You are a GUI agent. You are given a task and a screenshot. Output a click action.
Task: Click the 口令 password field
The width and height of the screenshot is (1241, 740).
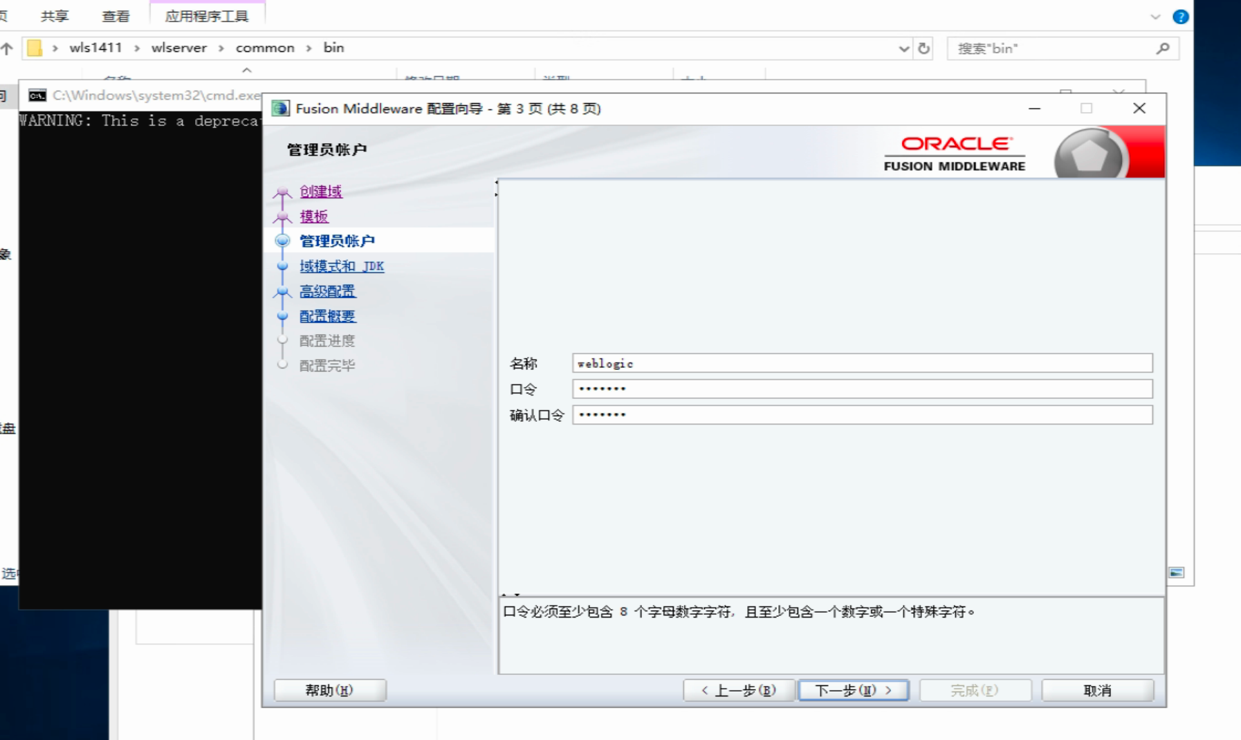click(862, 389)
